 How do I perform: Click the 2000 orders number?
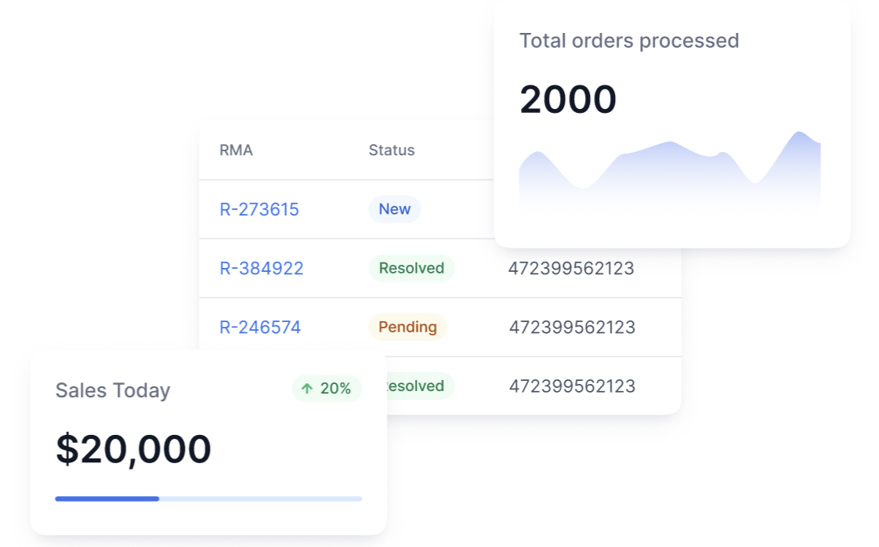click(568, 100)
